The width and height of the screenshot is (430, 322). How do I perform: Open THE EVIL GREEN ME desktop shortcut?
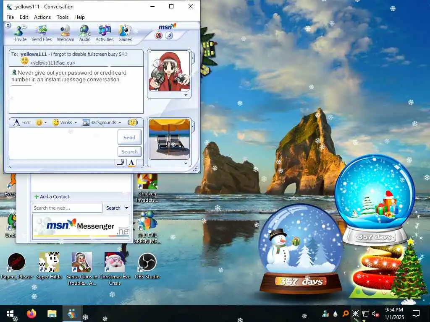[147, 228]
